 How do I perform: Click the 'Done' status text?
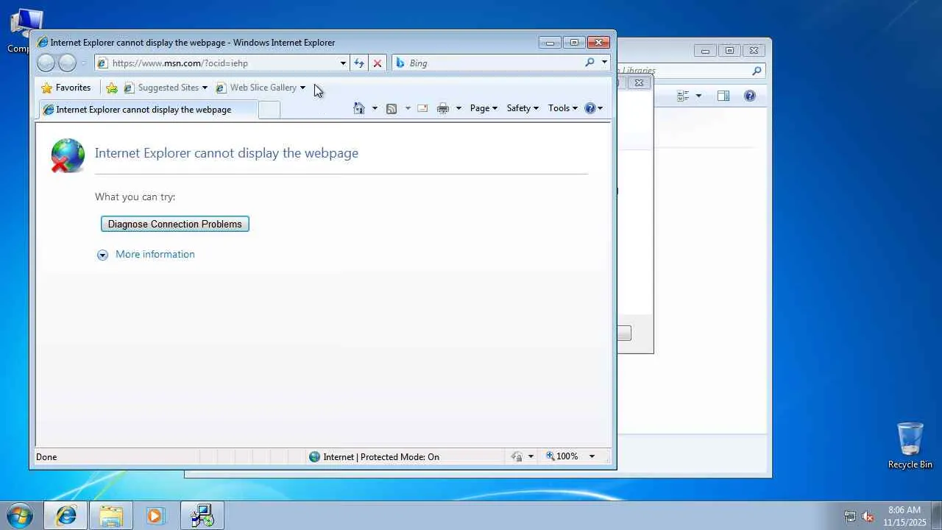pos(46,457)
